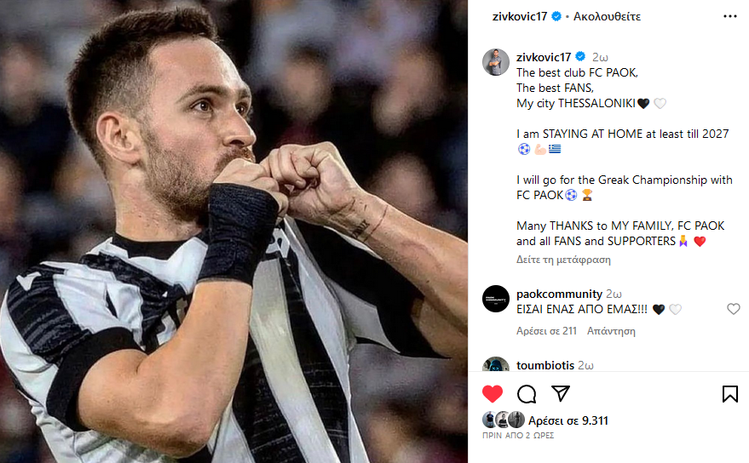This screenshot has width=749, height=463.
Task: Click the toumbiotis commenter avatar
Action: tap(496, 367)
